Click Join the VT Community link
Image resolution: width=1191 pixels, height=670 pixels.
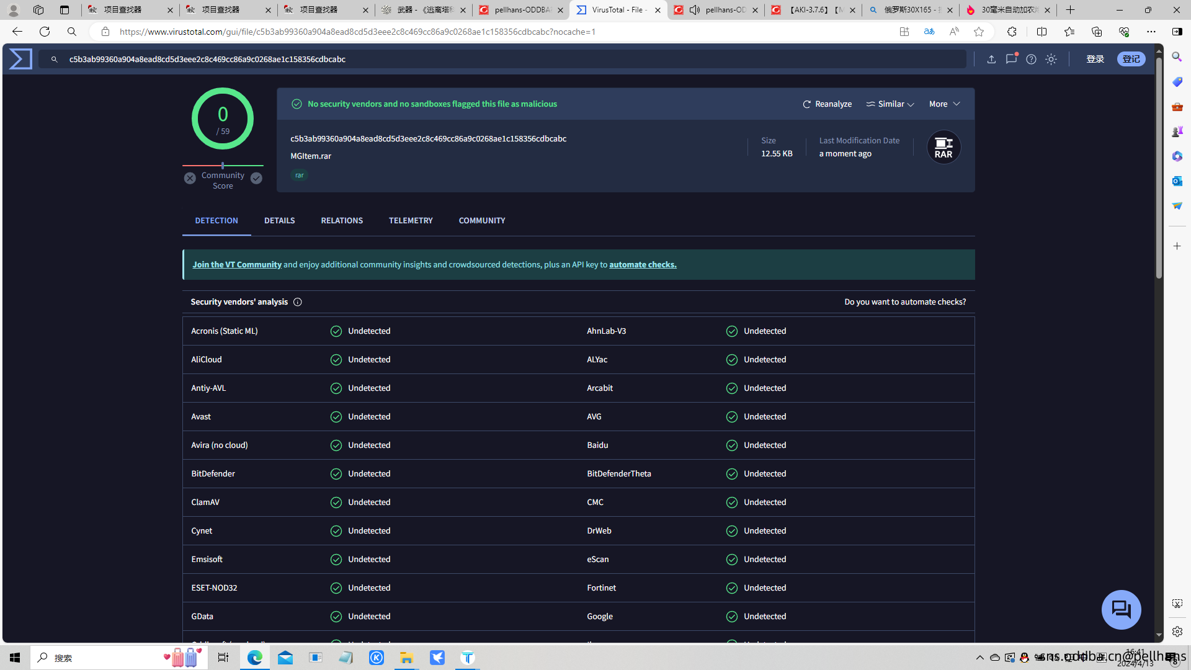[237, 265]
